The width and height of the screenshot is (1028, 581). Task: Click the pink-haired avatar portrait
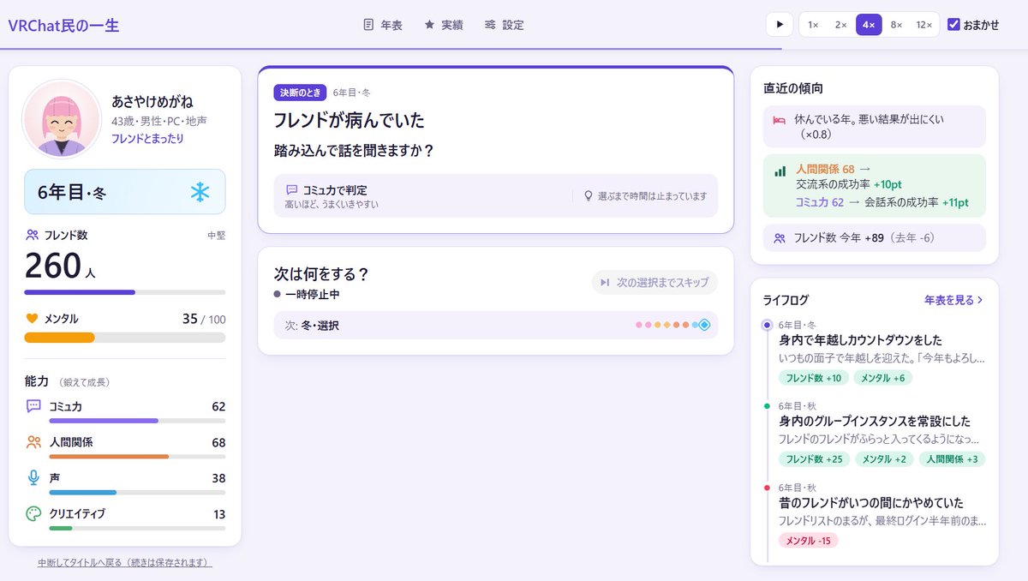[62, 120]
